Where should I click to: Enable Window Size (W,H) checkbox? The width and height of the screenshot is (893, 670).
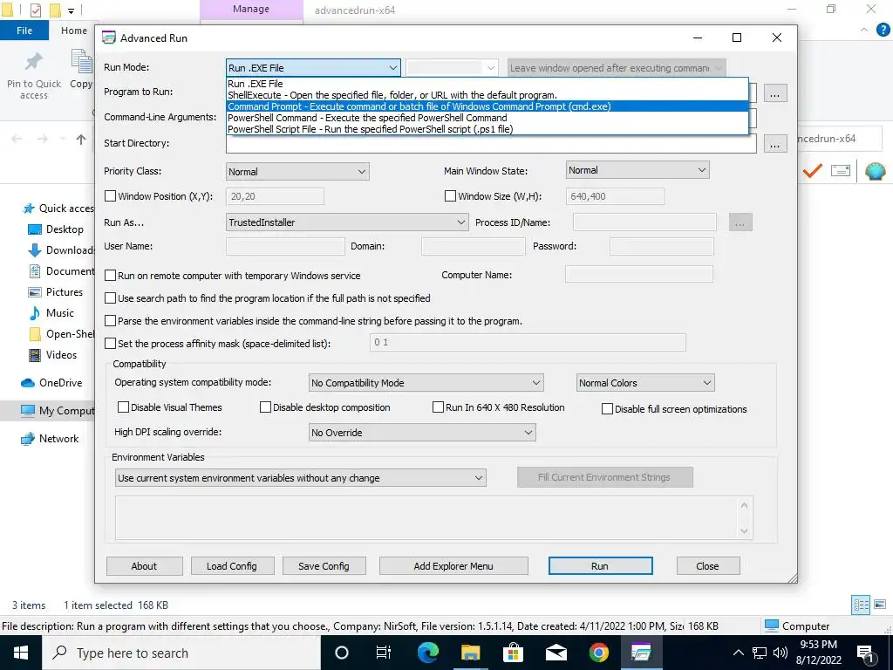pos(451,196)
